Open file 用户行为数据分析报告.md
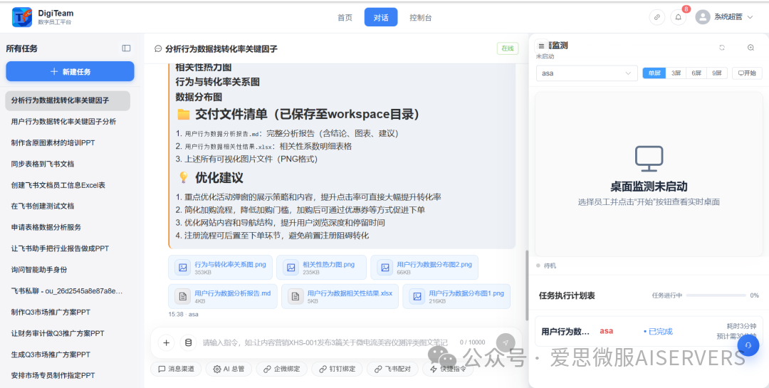The height and width of the screenshot is (388, 769). coord(223,296)
